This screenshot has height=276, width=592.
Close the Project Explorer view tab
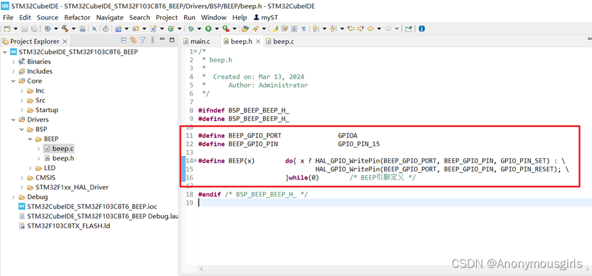tap(65, 42)
